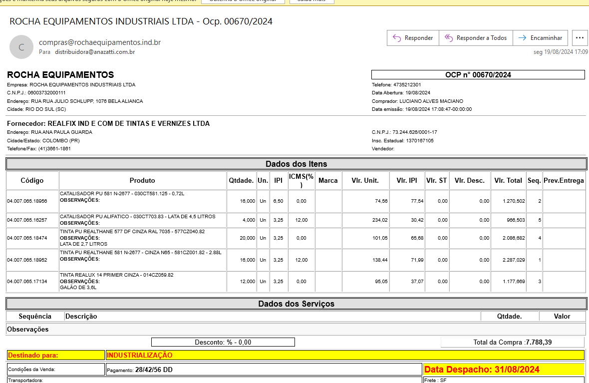Click recipient distribuidora@anazatti.com.br
Image resolution: width=589 pixels, height=383 pixels.
[x=95, y=52]
